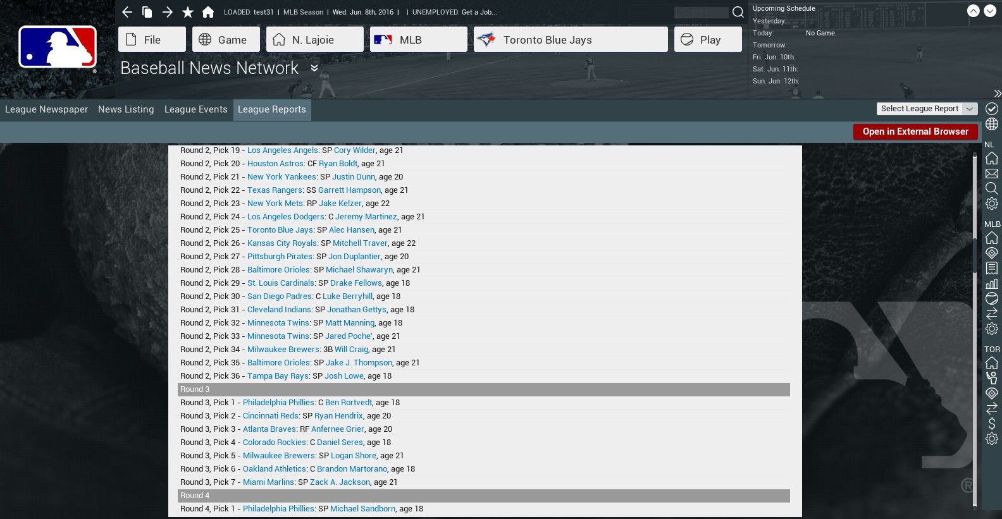Switch to the League Newspaper tab
1002x519 pixels.
click(x=47, y=109)
